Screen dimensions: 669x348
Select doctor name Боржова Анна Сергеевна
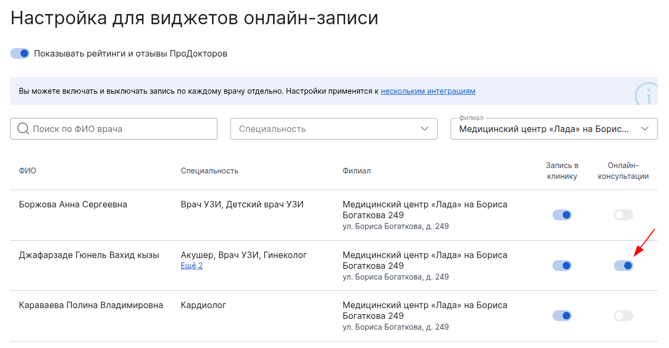click(x=73, y=205)
